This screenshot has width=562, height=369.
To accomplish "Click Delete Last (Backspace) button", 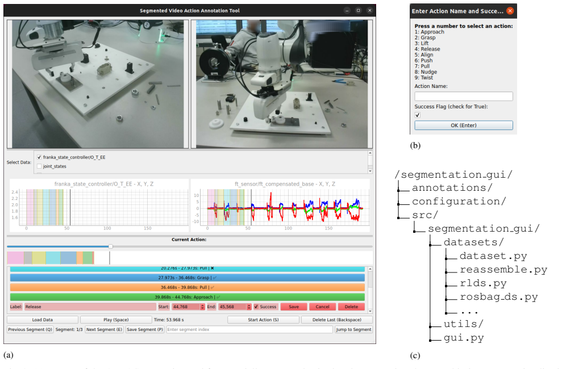I will pos(337,320).
